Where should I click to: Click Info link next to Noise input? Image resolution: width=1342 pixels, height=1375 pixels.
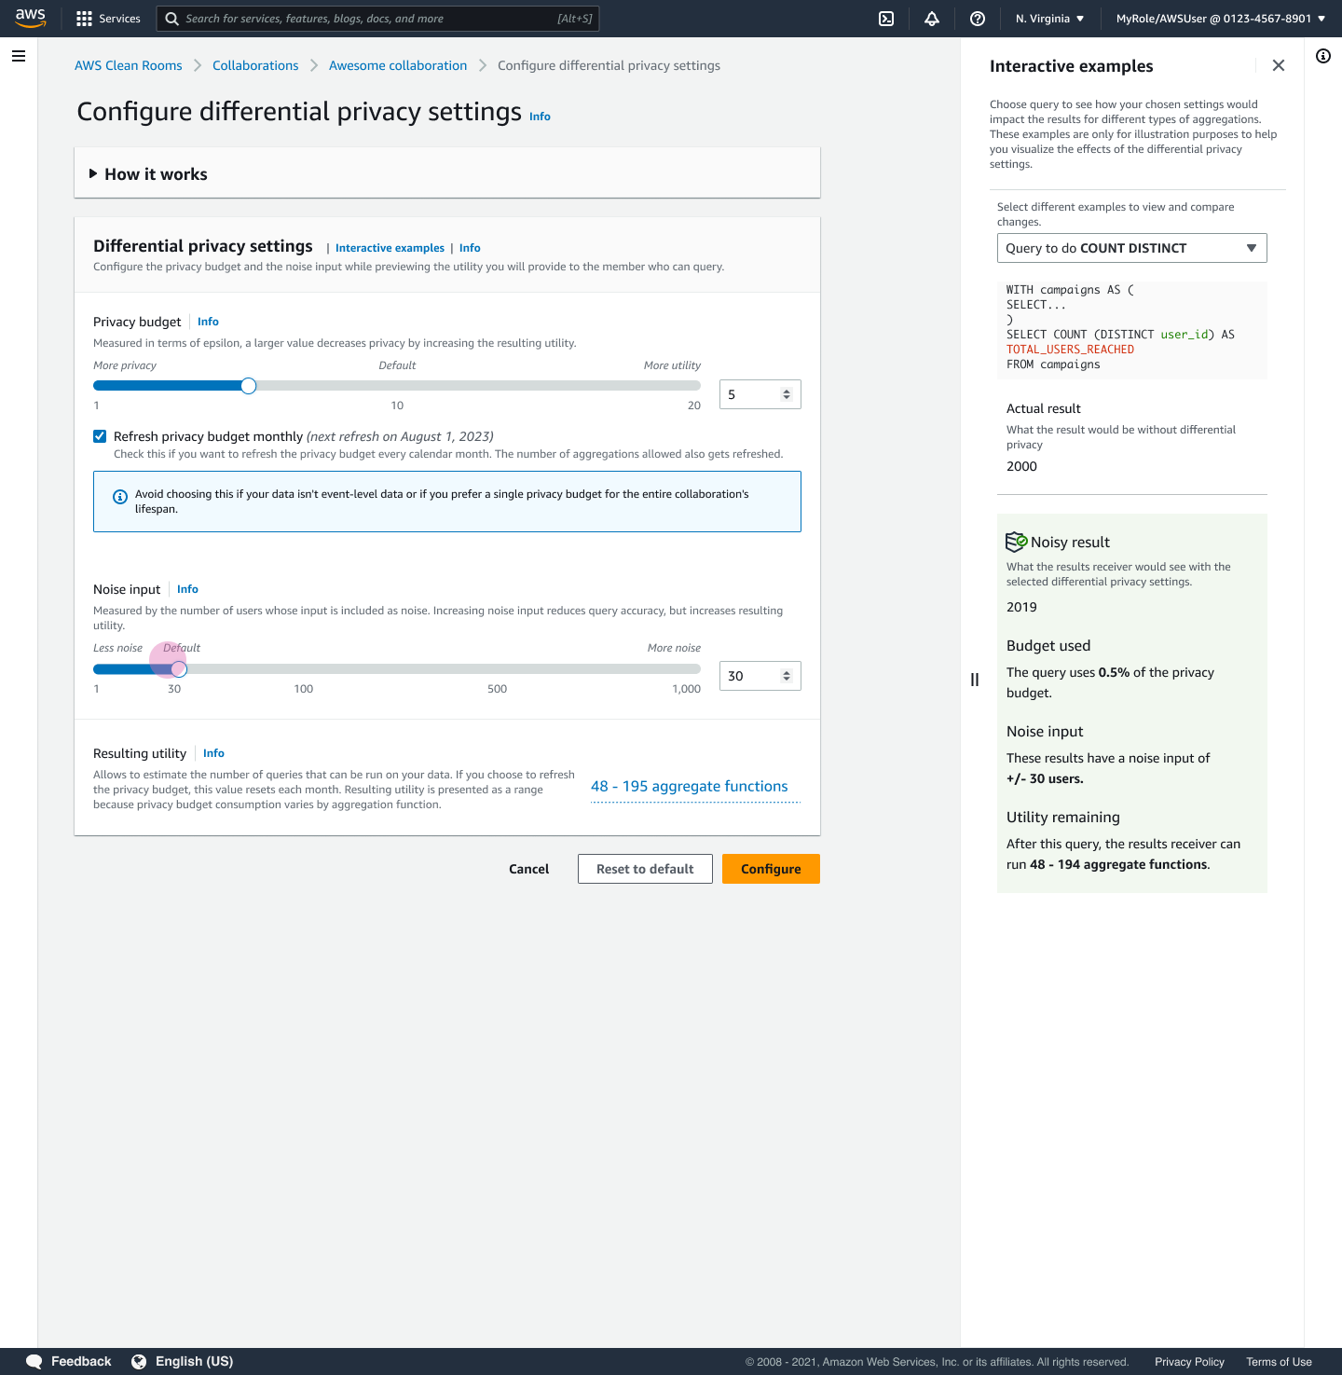(x=187, y=589)
